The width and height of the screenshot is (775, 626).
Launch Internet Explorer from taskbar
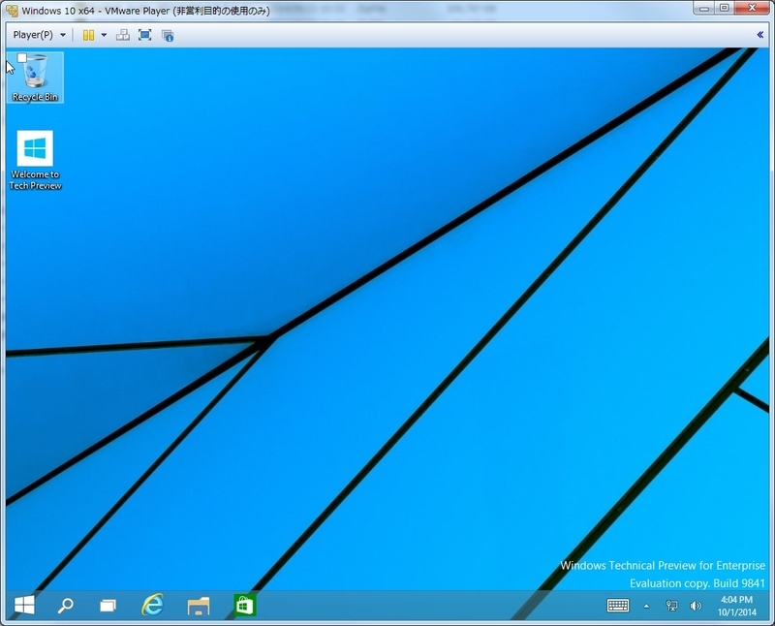click(153, 605)
